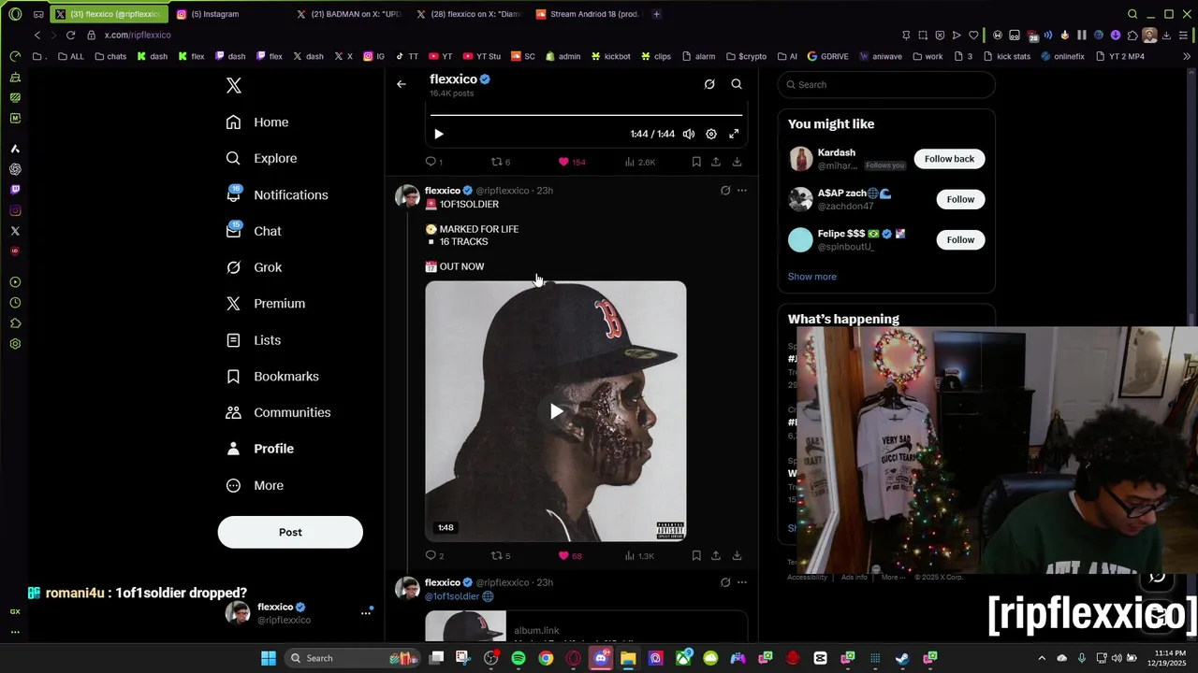The height and width of the screenshot is (673, 1198).
Task: Mute the 1:44 video volume
Action: pos(689,134)
